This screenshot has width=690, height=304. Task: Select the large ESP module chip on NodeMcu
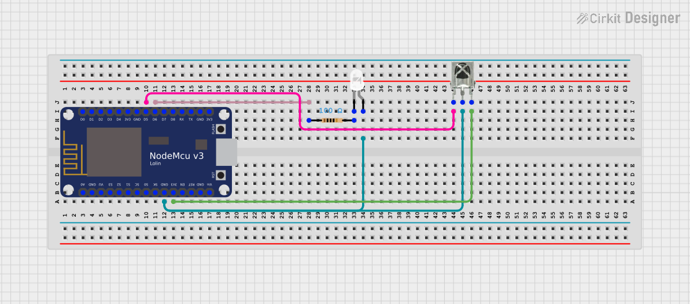click(x=114, y=152)
